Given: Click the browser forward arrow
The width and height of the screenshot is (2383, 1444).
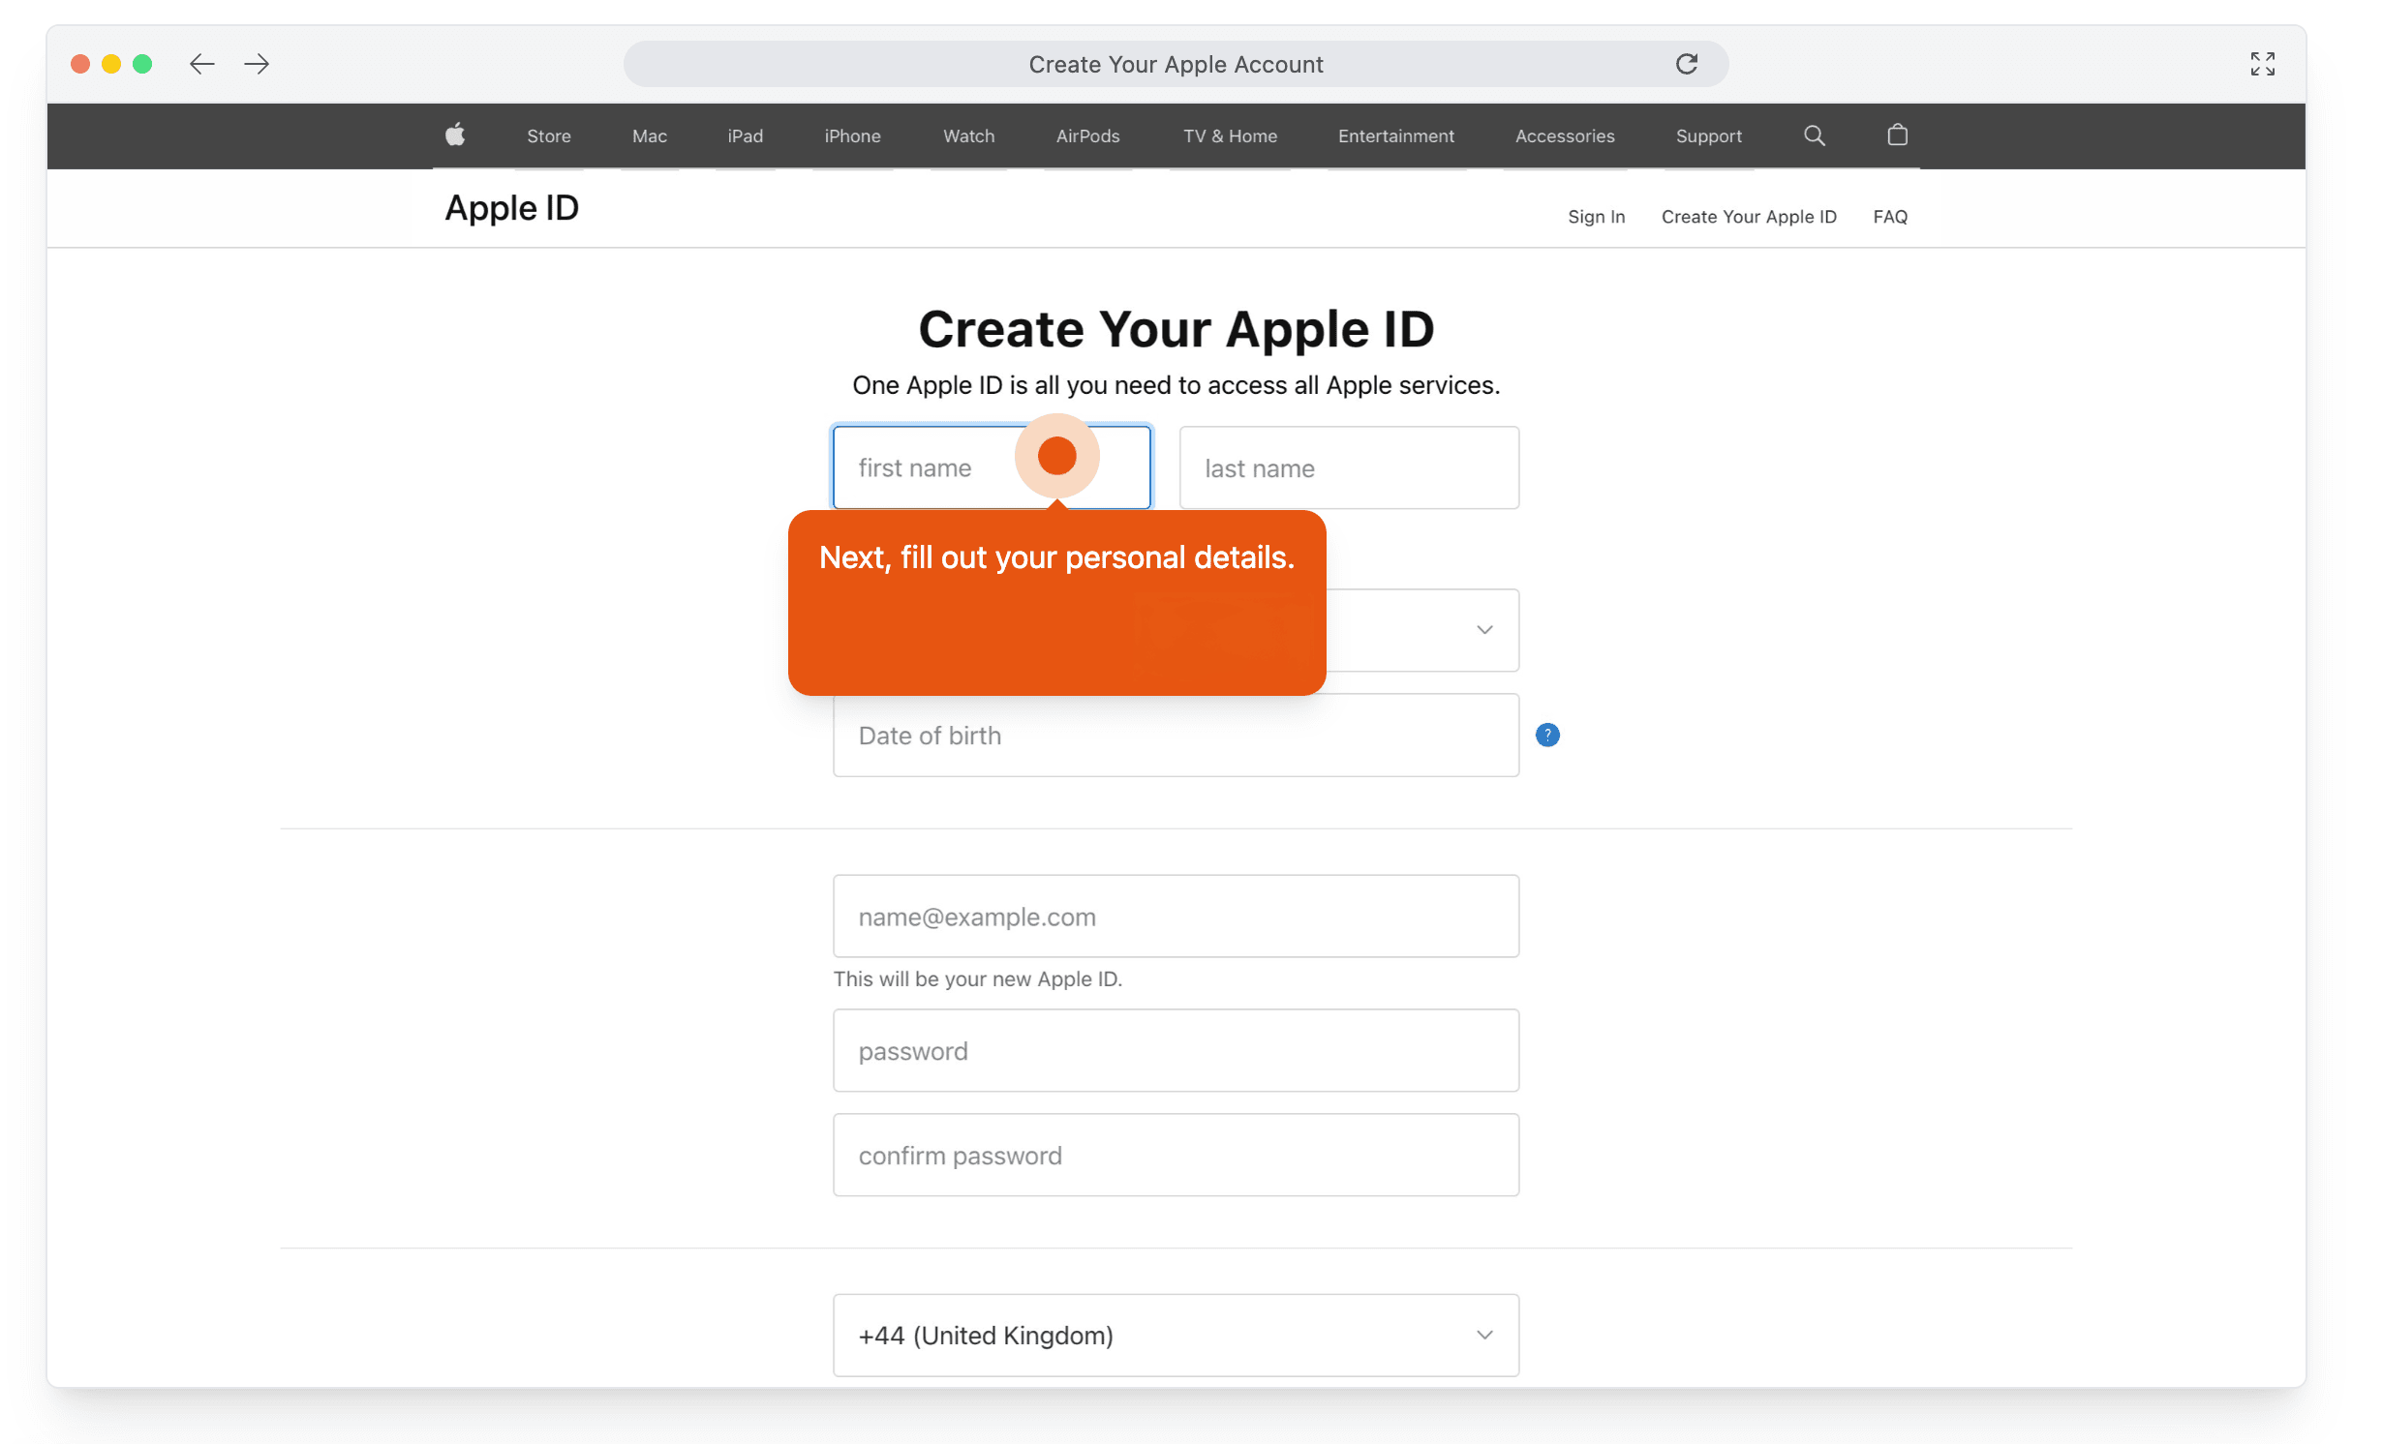Looking at the screenshot, I should [x=257, y=64].
